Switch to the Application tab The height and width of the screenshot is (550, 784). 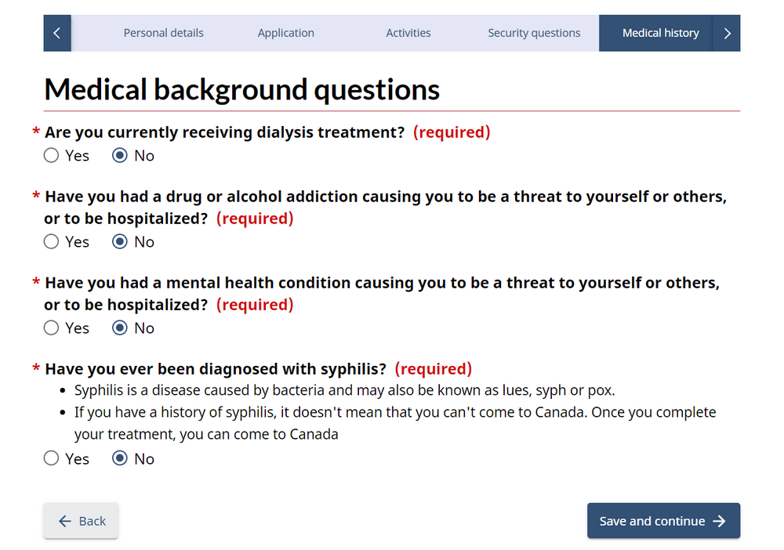click(x=285, y=33)
